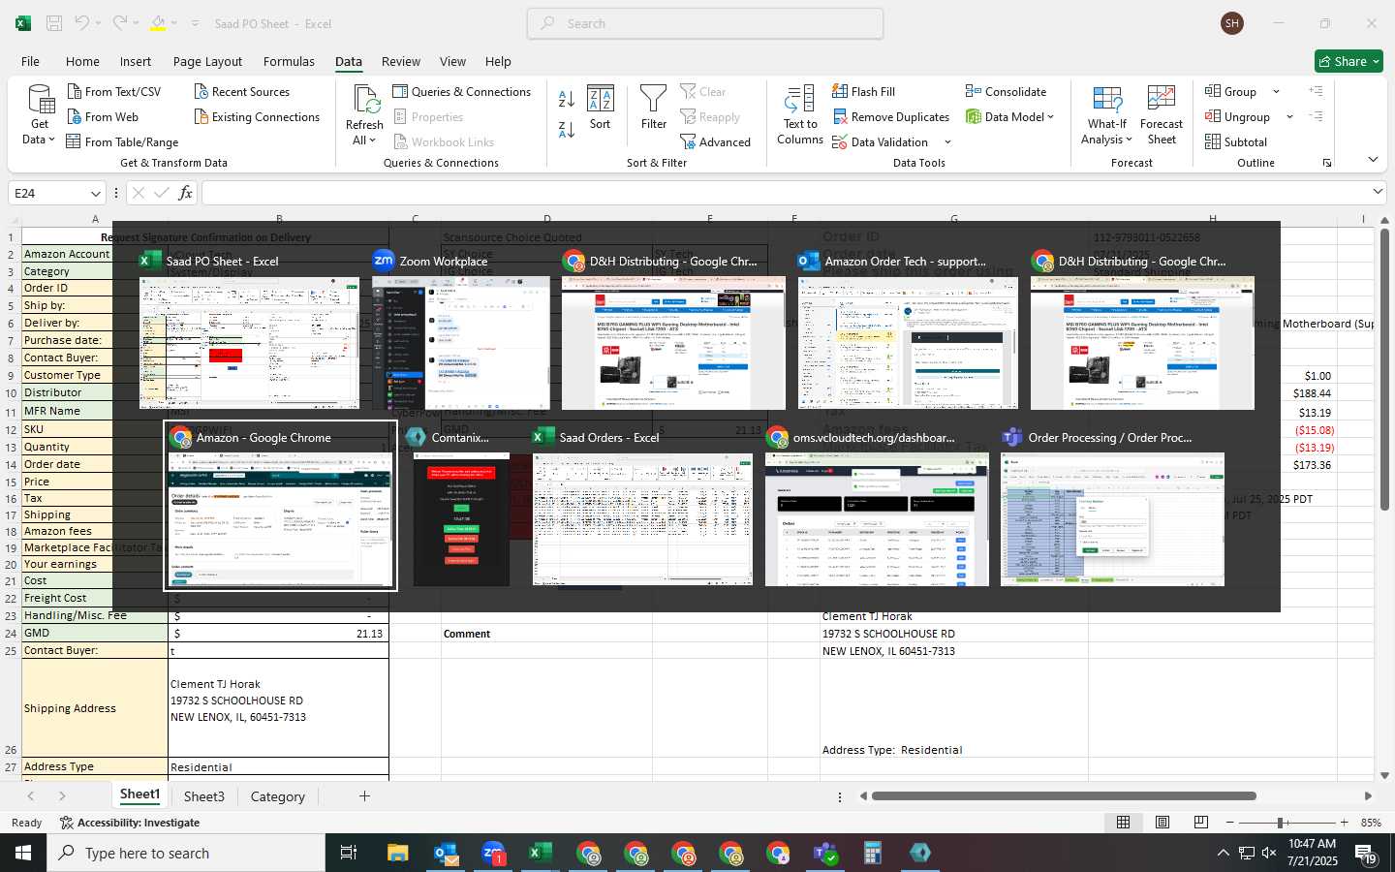Collapse the ribbon with the chevron
The height and width of the screenshot is (872, 1395).
click(x=1373, y=160)
